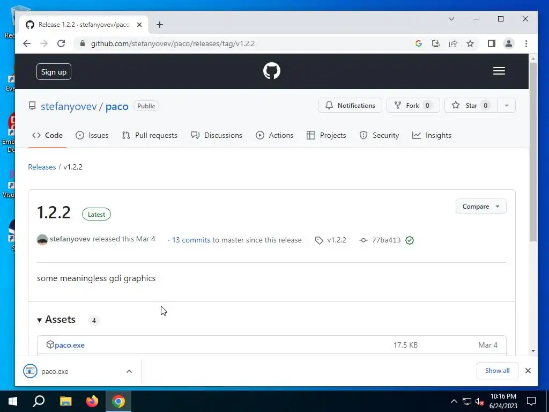Click the install app icon in address bar
Image resolution: width=549 pixels, height=412 pixels.
435,43
